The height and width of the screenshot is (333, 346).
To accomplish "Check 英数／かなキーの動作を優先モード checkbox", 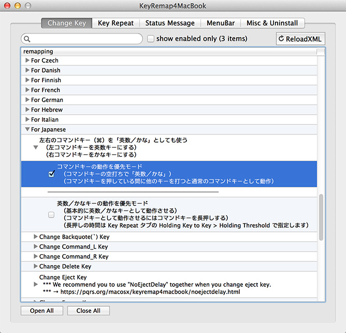I will tap(51, 215).
